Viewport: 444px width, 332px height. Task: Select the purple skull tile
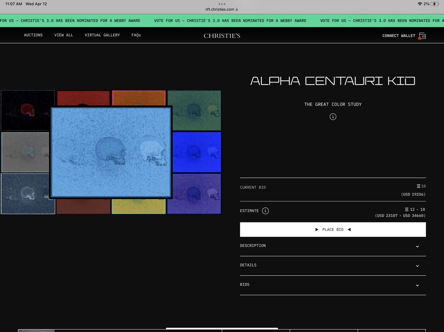click(194, 194)
